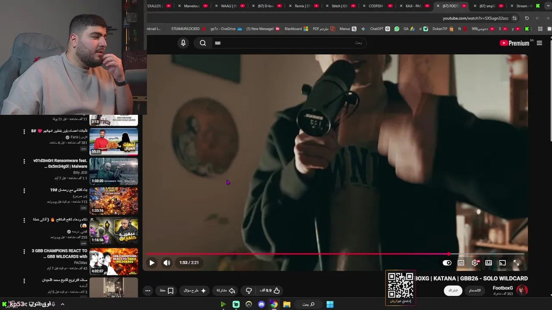Open the Manus bookmark
This screenshot has width=552, height=310.
(x=348, y=29)
